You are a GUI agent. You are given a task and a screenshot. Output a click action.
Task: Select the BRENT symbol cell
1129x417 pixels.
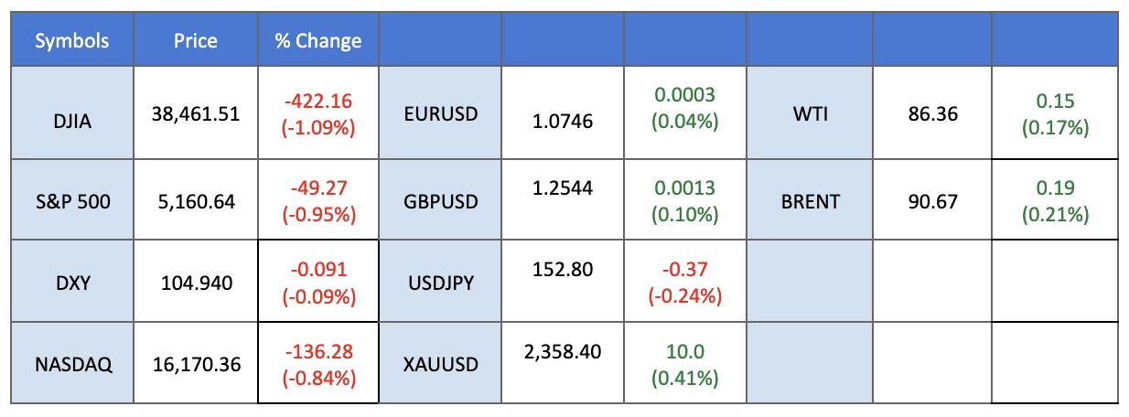tap(808, 200)
